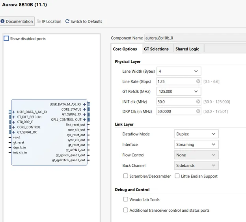Image resolution: width=246 pixels, height=222 pixels.
Task: Click the GT0_DRP_IF bus interface icon
Action: tap(10, 122)
